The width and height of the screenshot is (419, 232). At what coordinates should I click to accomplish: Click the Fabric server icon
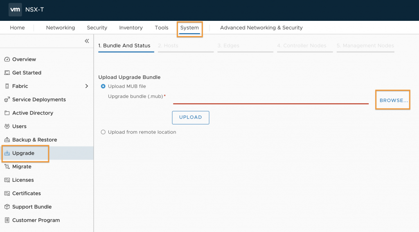click(x=7, y=86)
